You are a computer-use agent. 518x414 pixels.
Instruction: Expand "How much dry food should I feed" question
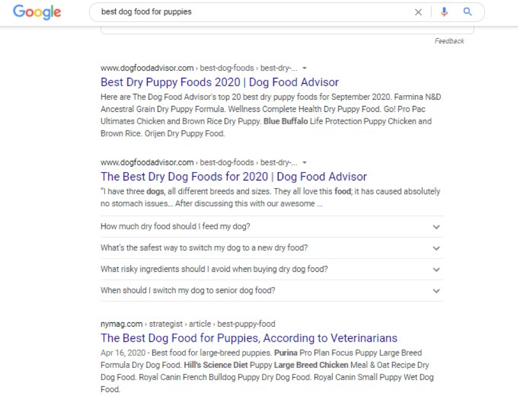(x=175, y=227)
